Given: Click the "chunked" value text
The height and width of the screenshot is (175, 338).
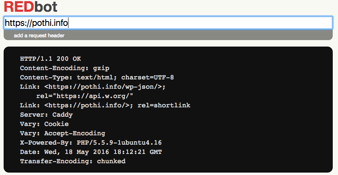Looking at the screenshot, I should 111,161.
